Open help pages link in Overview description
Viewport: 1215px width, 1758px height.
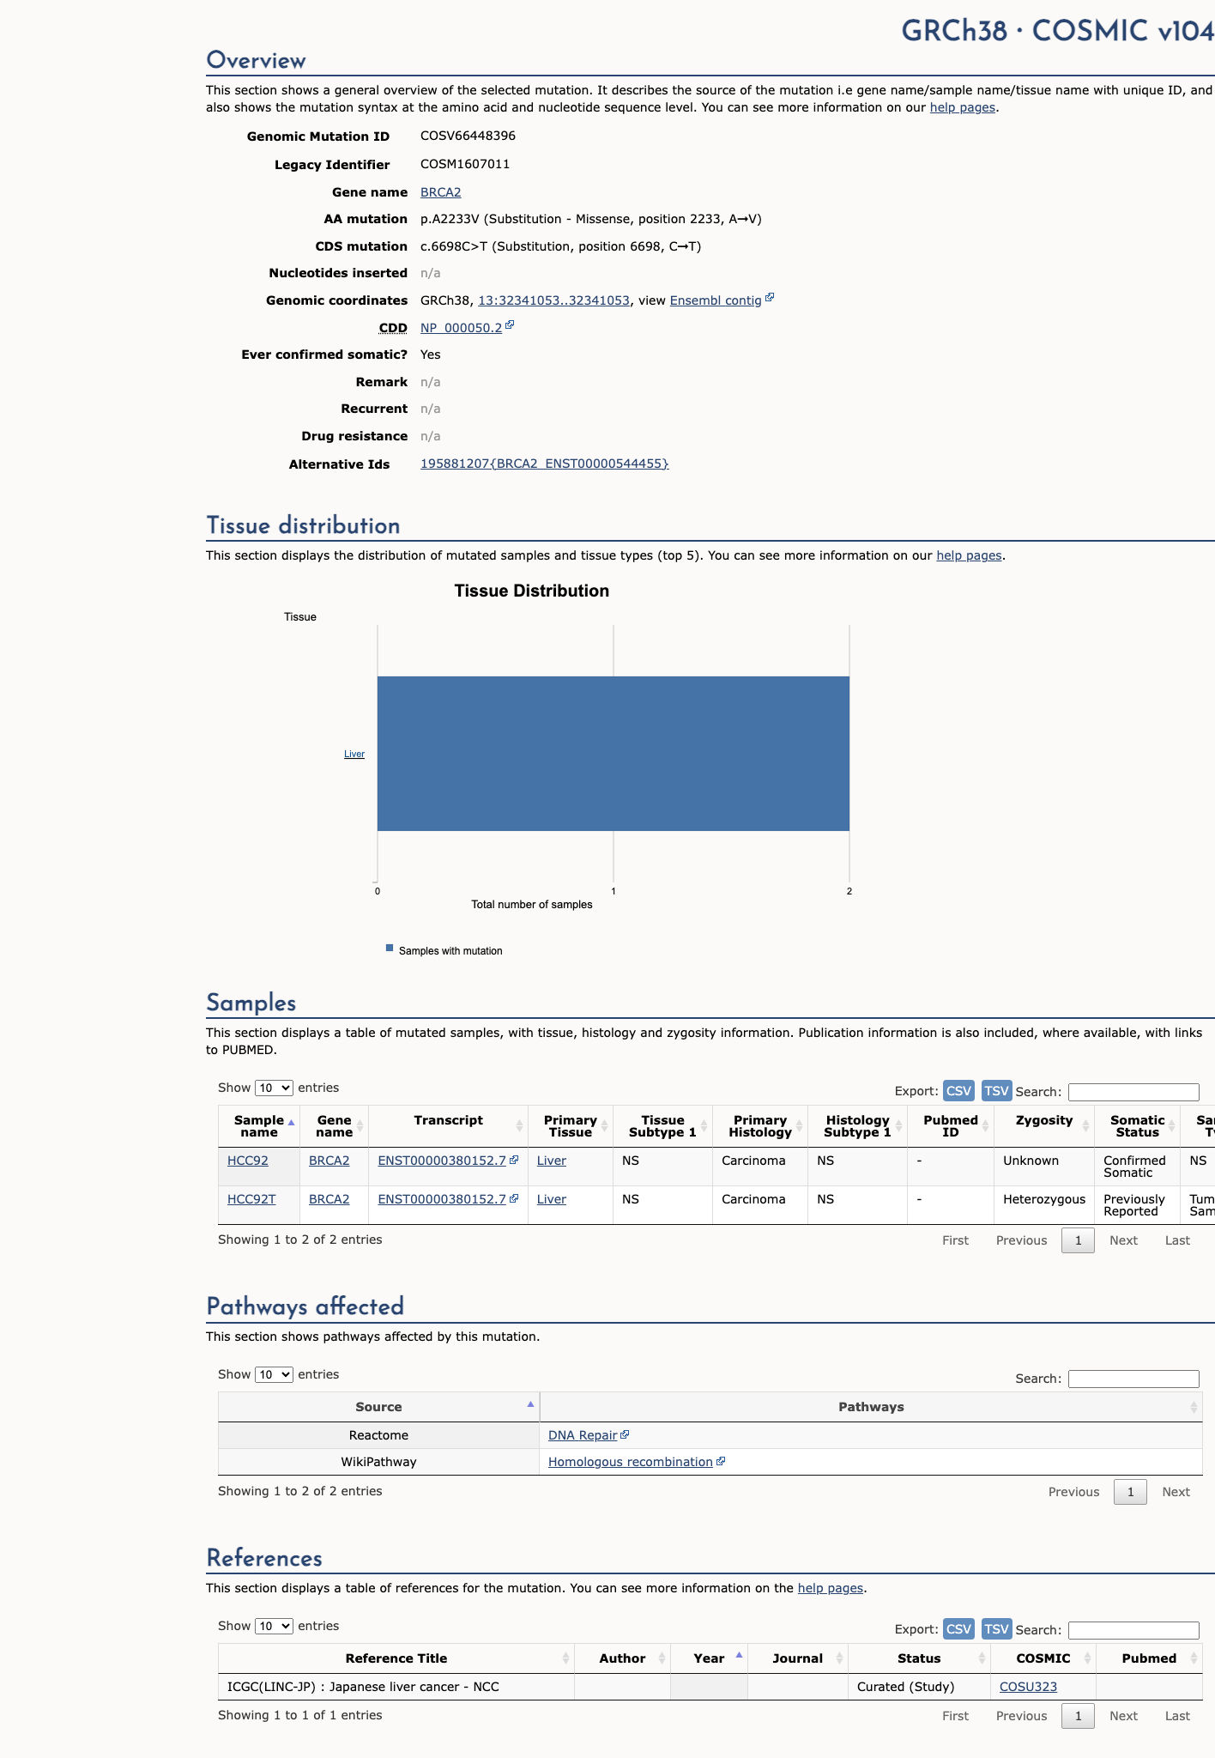pyautogui.click(x=963, y=107)
